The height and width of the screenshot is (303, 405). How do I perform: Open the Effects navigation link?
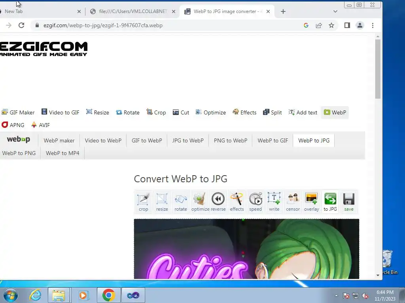[244, 112]
